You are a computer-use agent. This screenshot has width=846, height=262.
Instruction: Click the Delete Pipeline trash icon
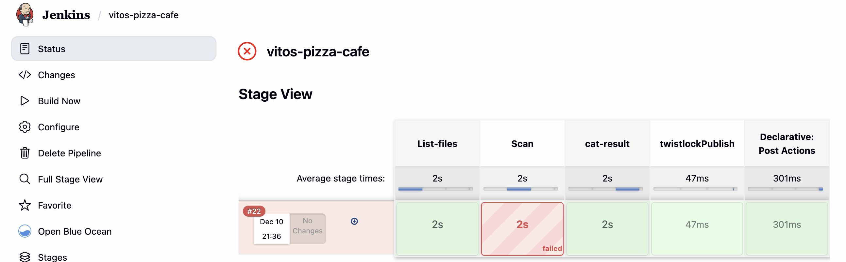(25, 153)
